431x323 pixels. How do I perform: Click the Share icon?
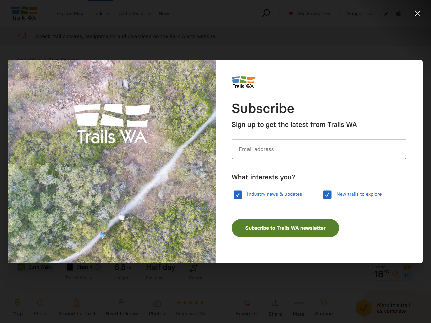[275, 303]
